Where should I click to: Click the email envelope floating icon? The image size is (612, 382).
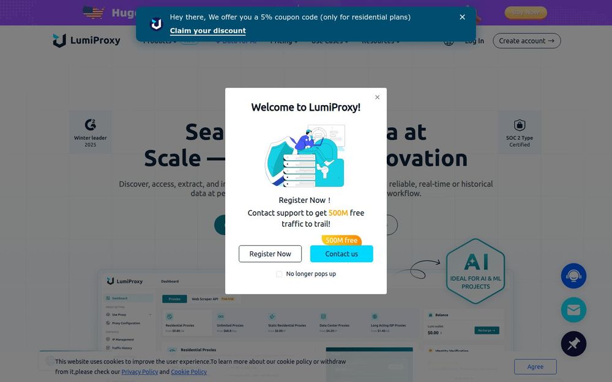[x=573, y=310]
